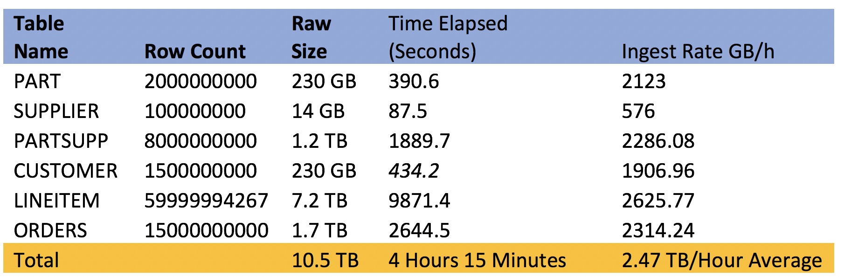Click the LINEITEM row count 59999994267
The image size is (844, 277).
point(206,201)
